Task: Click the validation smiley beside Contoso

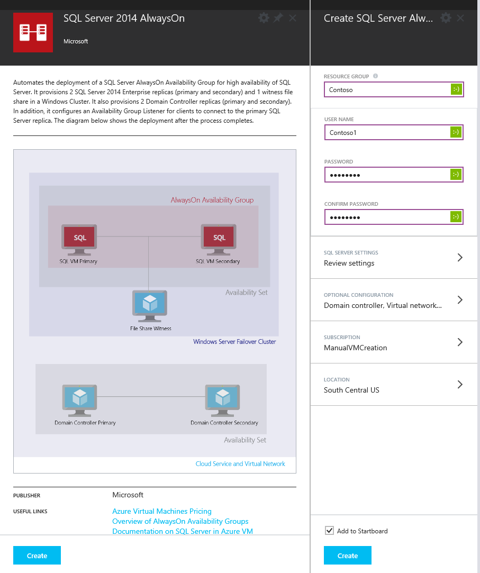Action: point(455,89)
